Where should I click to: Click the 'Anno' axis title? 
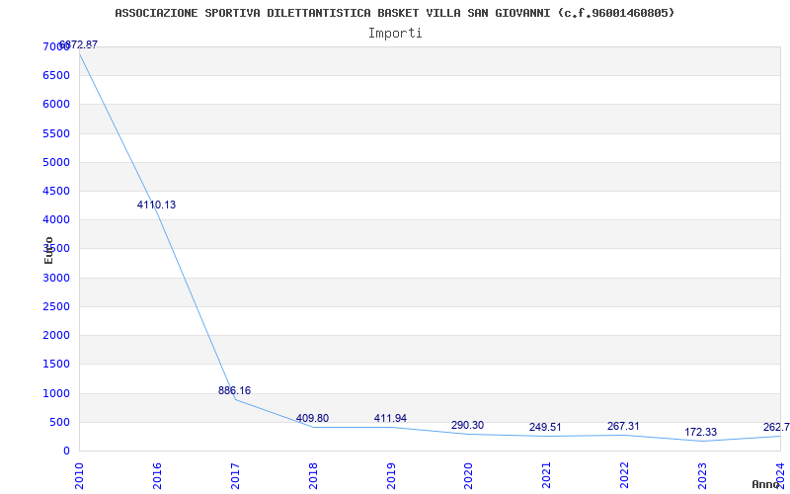[x=765, y=484]
